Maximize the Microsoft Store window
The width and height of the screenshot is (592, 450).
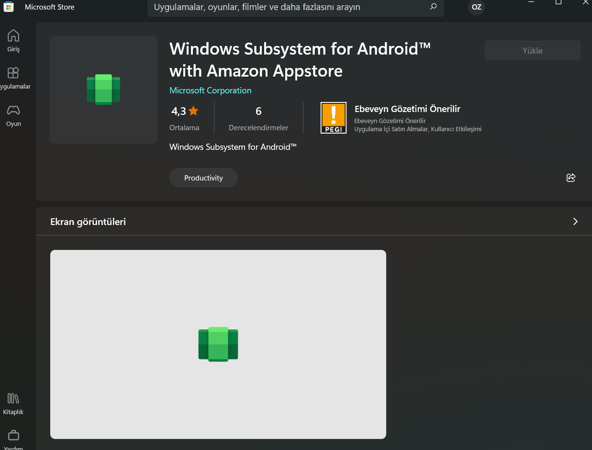558,2
